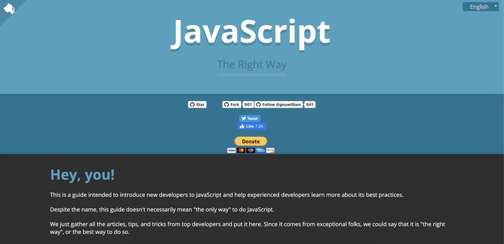The image size is (504, 244).
Task: Click the GitHub Star button
Action: click(197, 104)
